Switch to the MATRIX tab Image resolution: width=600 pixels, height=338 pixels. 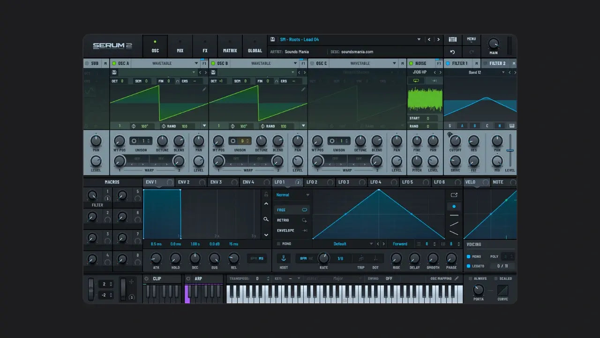(x=230, y=46)
